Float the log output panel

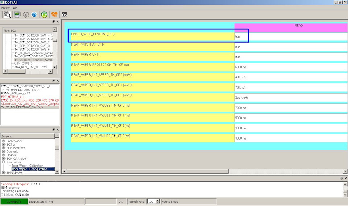click(x=342, y=178)
